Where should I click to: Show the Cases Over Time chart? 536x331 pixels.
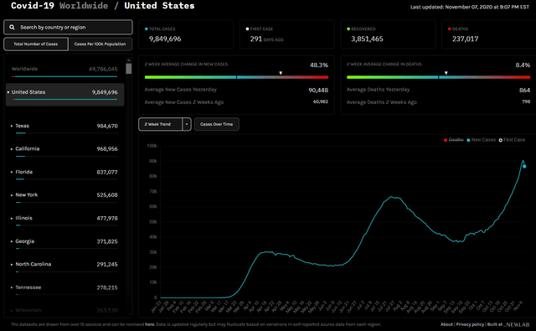point(216,124)
